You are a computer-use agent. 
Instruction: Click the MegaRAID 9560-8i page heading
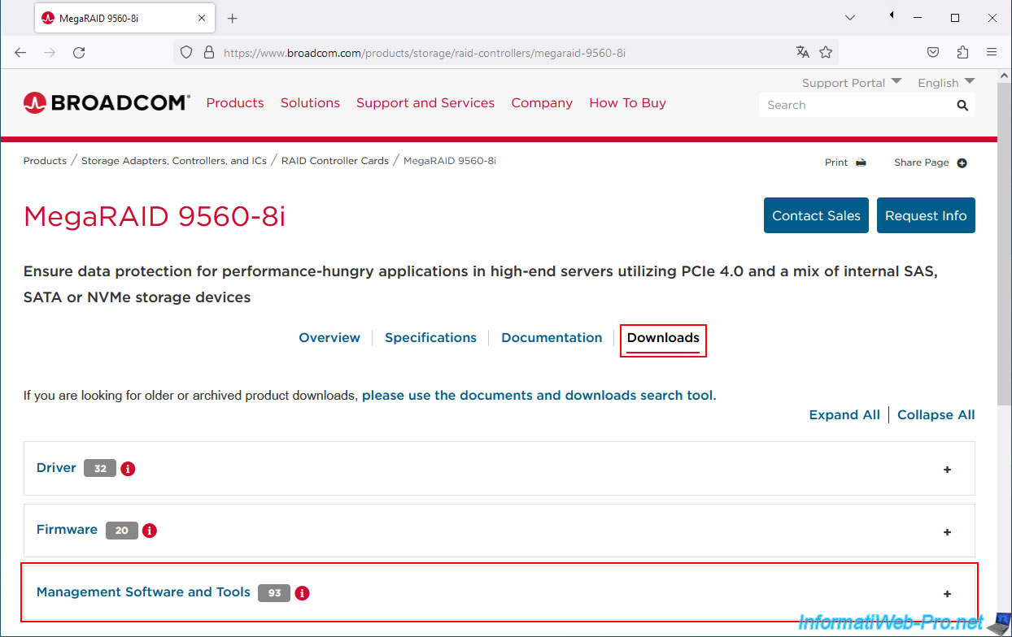pyautogui.click(x=155, y=216)
